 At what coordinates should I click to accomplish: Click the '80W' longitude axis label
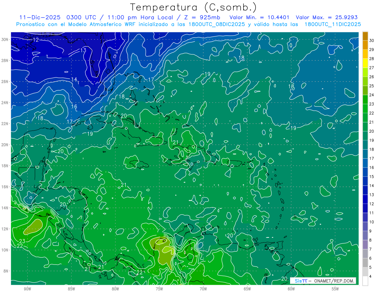(115, 289)
